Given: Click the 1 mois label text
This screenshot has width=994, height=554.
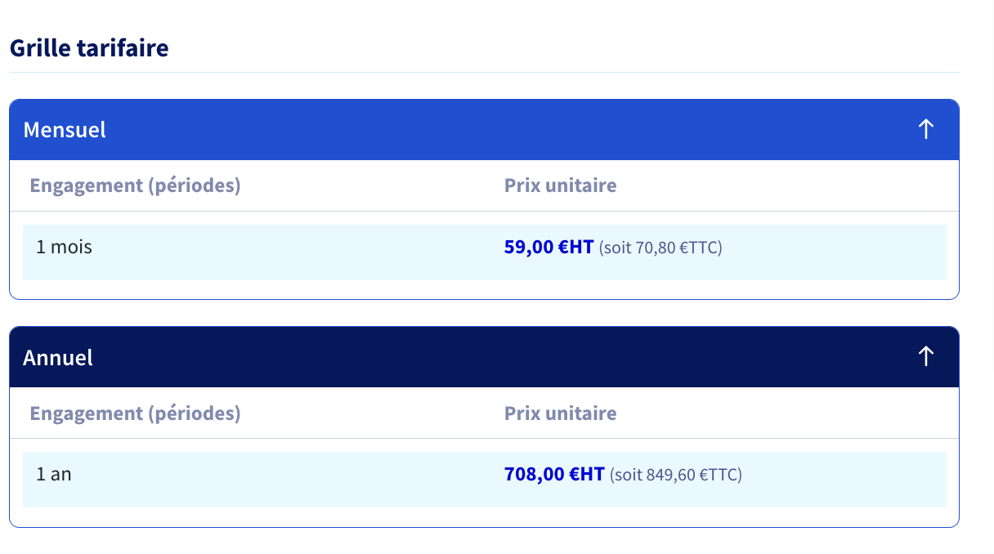Looking at the screenshot, I should pos(64,246).
